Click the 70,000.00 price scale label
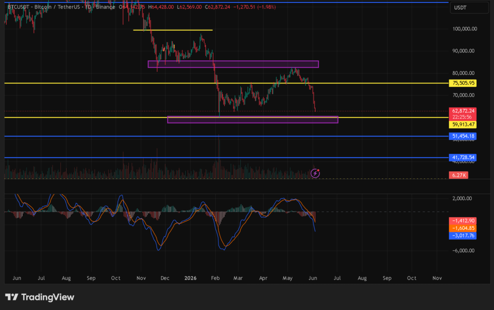 464,95
